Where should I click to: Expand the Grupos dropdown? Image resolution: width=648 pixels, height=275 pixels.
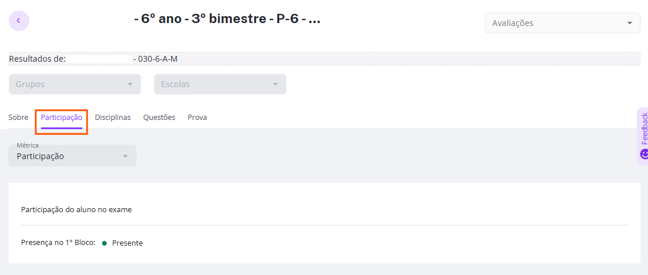[x=75, y=84]
